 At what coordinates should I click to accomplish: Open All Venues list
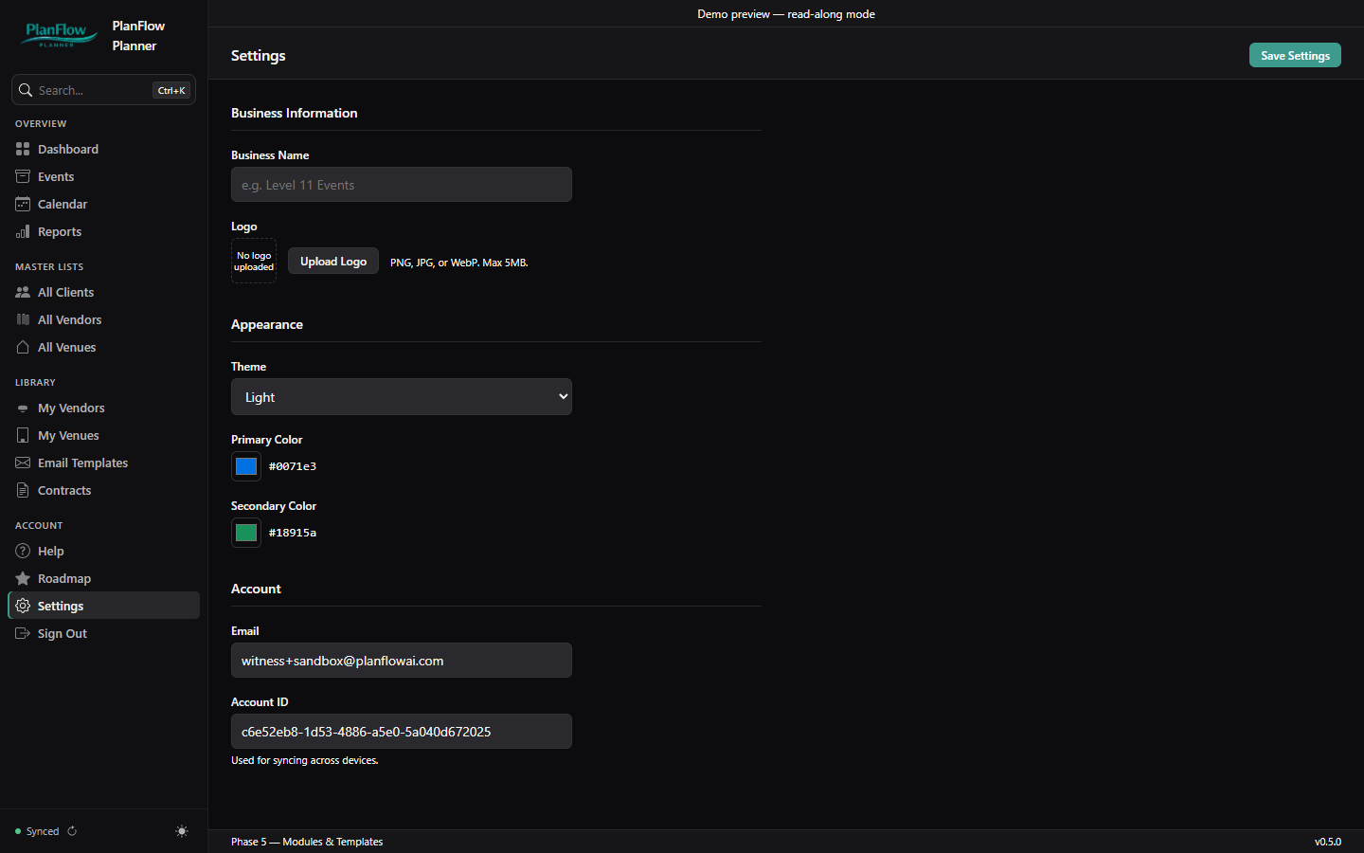[x=104, y=347]
